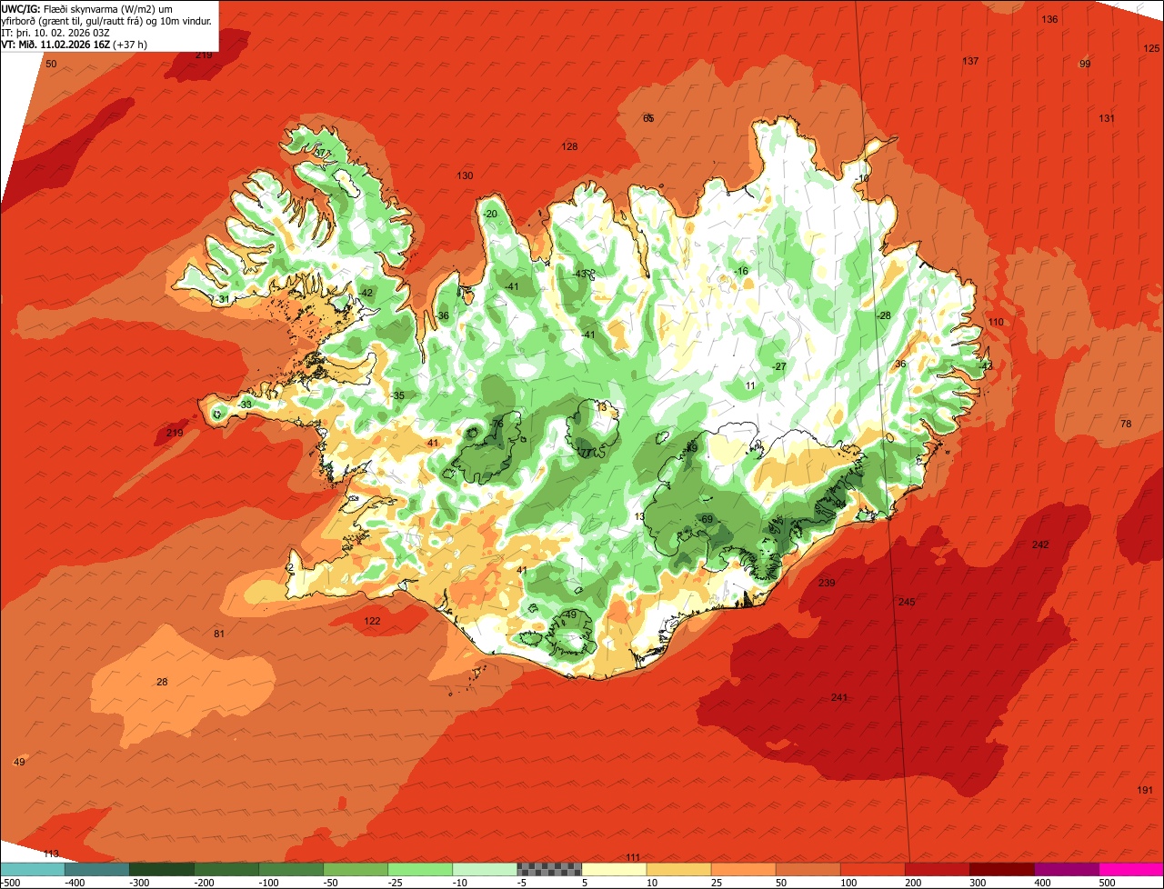
Task: Click the value 241 in the dark red area
Action: pos(839,697)
